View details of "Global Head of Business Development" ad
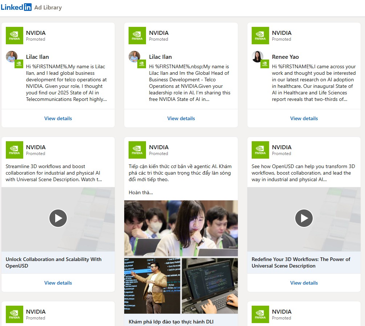365x326 pixels. [x=181, y=118]
